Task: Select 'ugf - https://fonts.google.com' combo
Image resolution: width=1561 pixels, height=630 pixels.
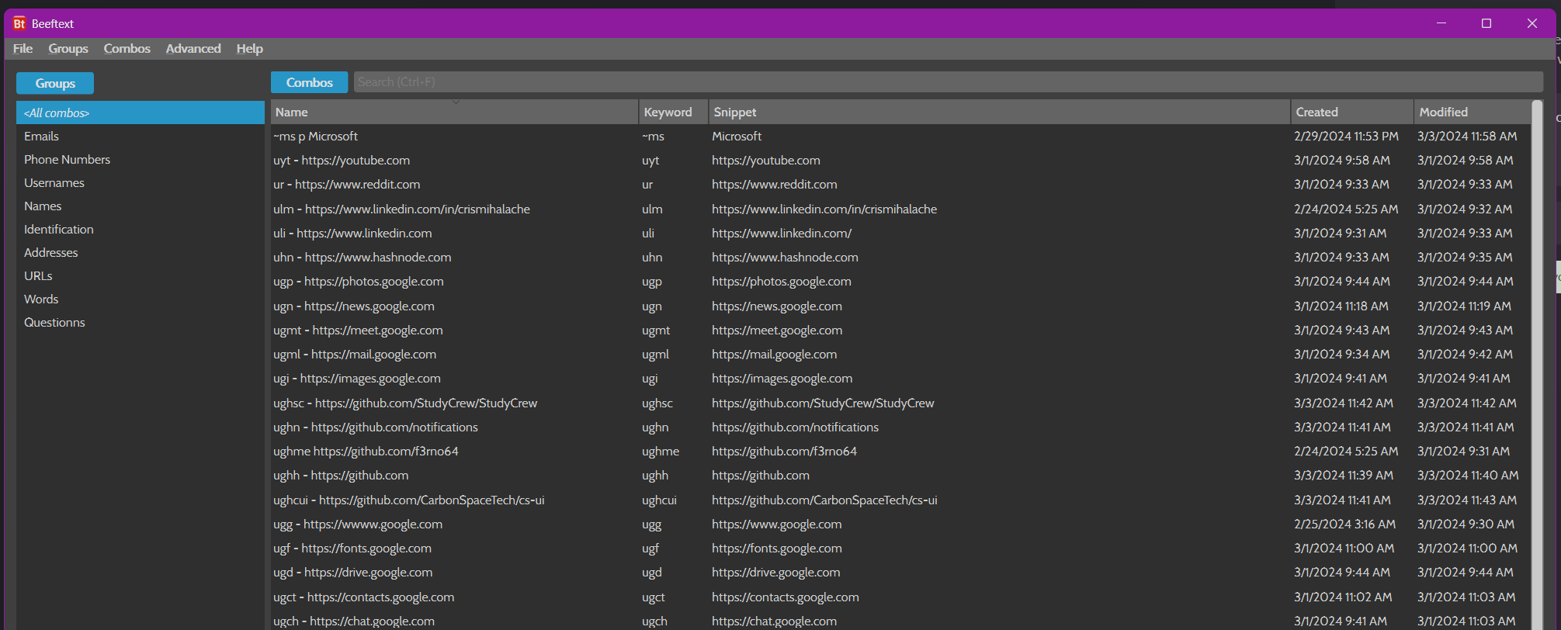Action: pos(352,548)
